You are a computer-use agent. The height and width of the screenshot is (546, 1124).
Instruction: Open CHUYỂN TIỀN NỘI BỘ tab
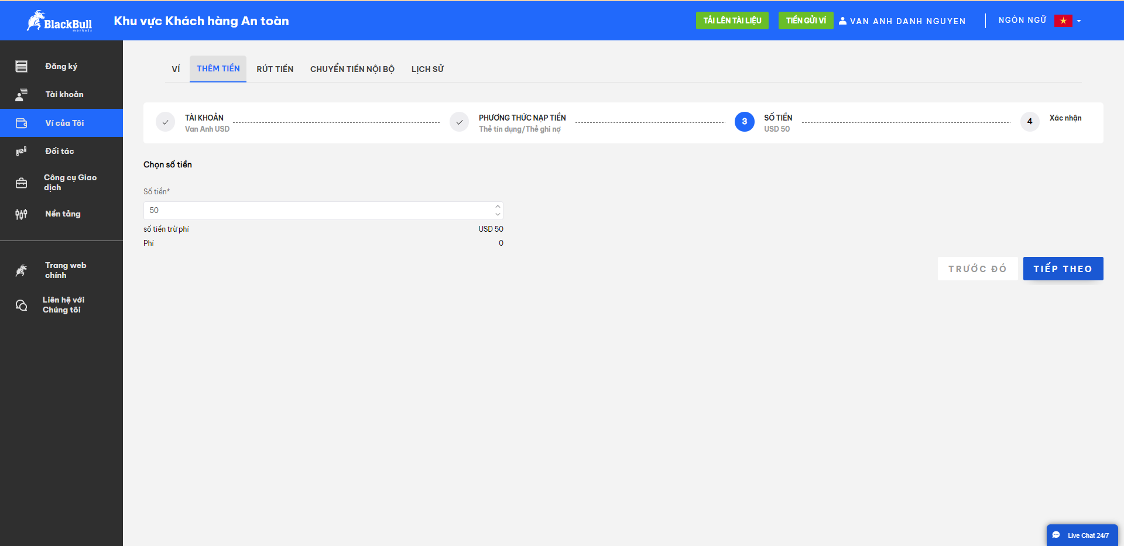click(x=352, y=69)
